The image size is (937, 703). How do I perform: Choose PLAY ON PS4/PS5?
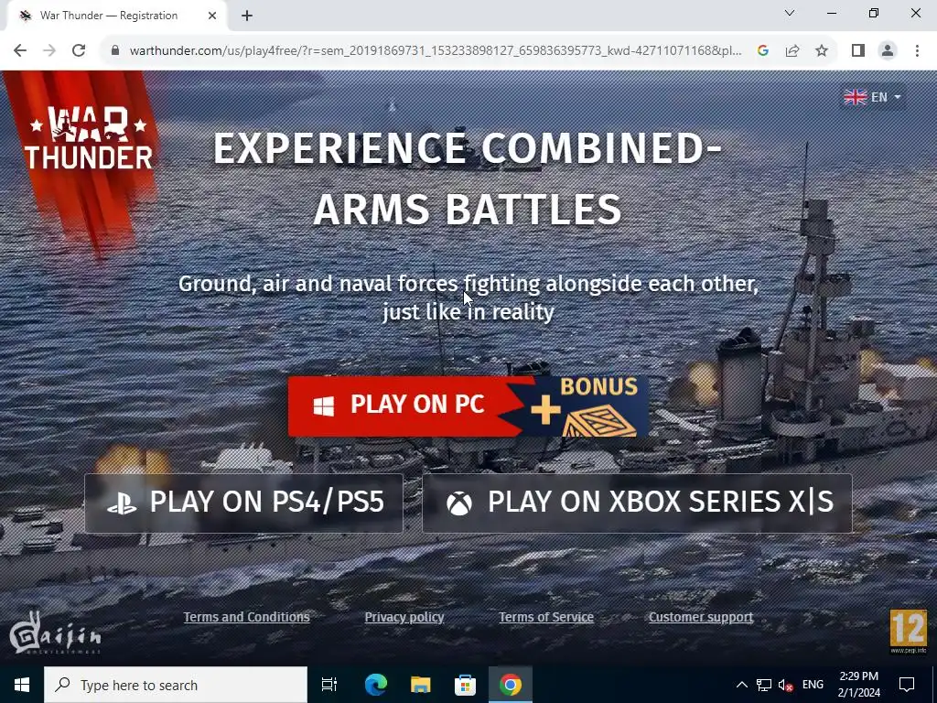coord(243,503)
